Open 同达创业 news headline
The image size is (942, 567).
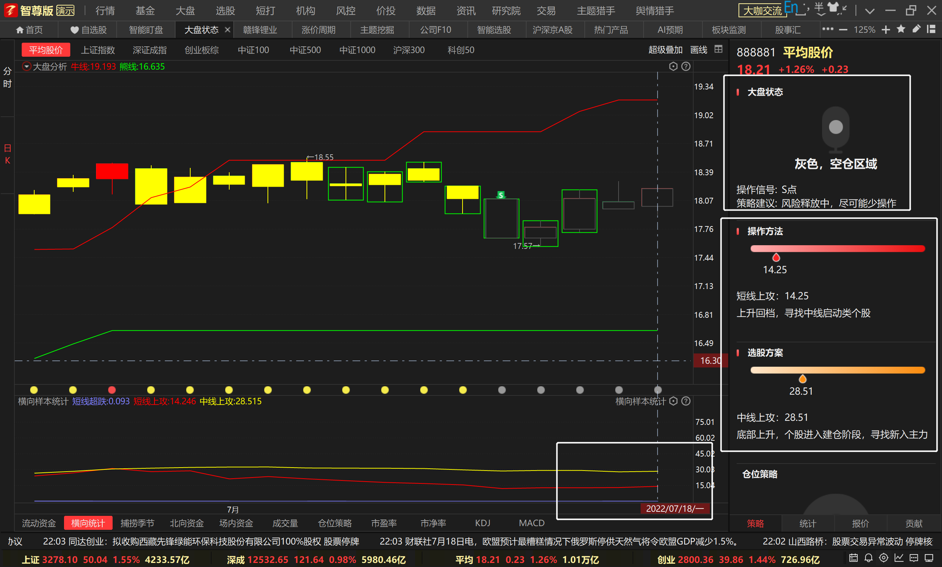coord(201,541)
